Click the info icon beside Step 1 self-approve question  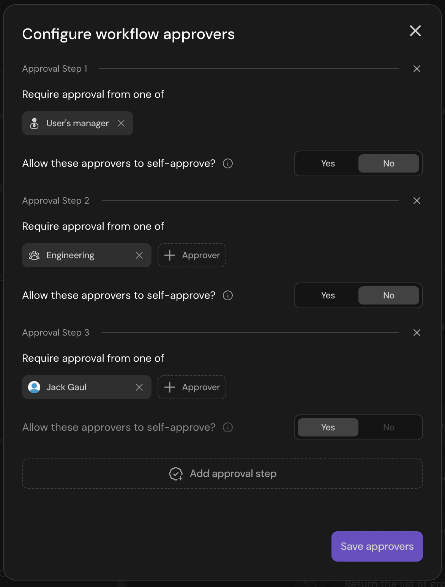click(227, 163)
